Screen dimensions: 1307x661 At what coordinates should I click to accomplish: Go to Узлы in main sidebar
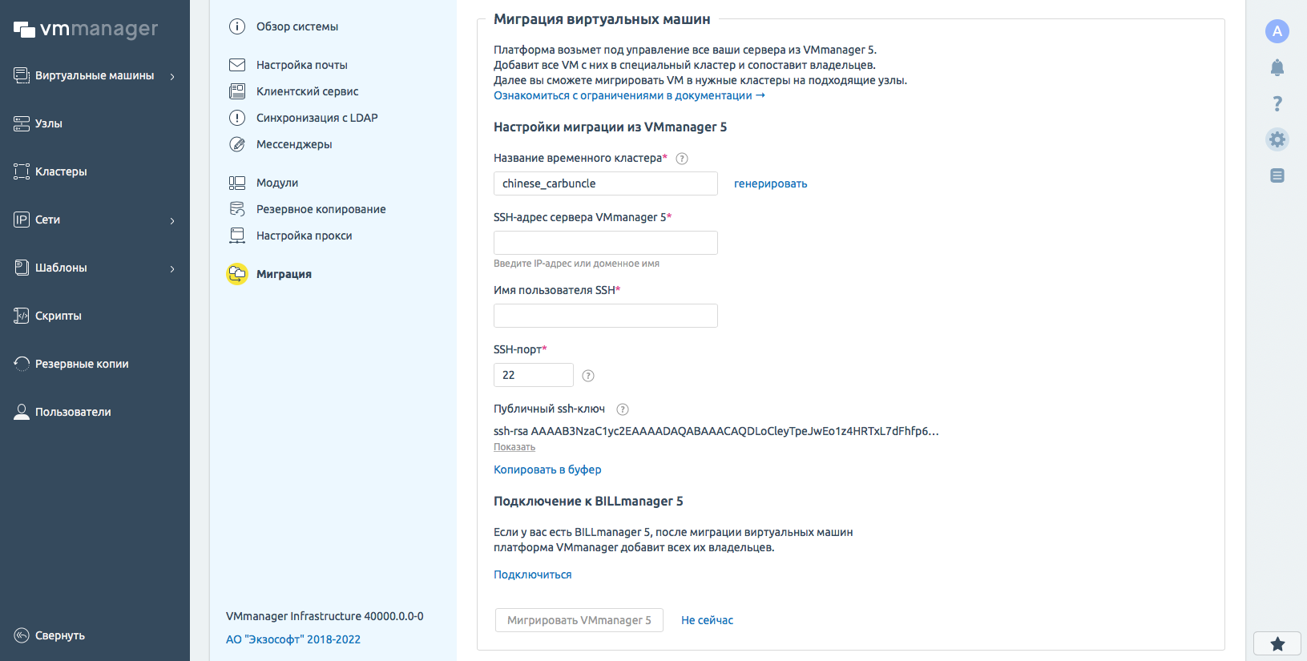pos(49,123)
